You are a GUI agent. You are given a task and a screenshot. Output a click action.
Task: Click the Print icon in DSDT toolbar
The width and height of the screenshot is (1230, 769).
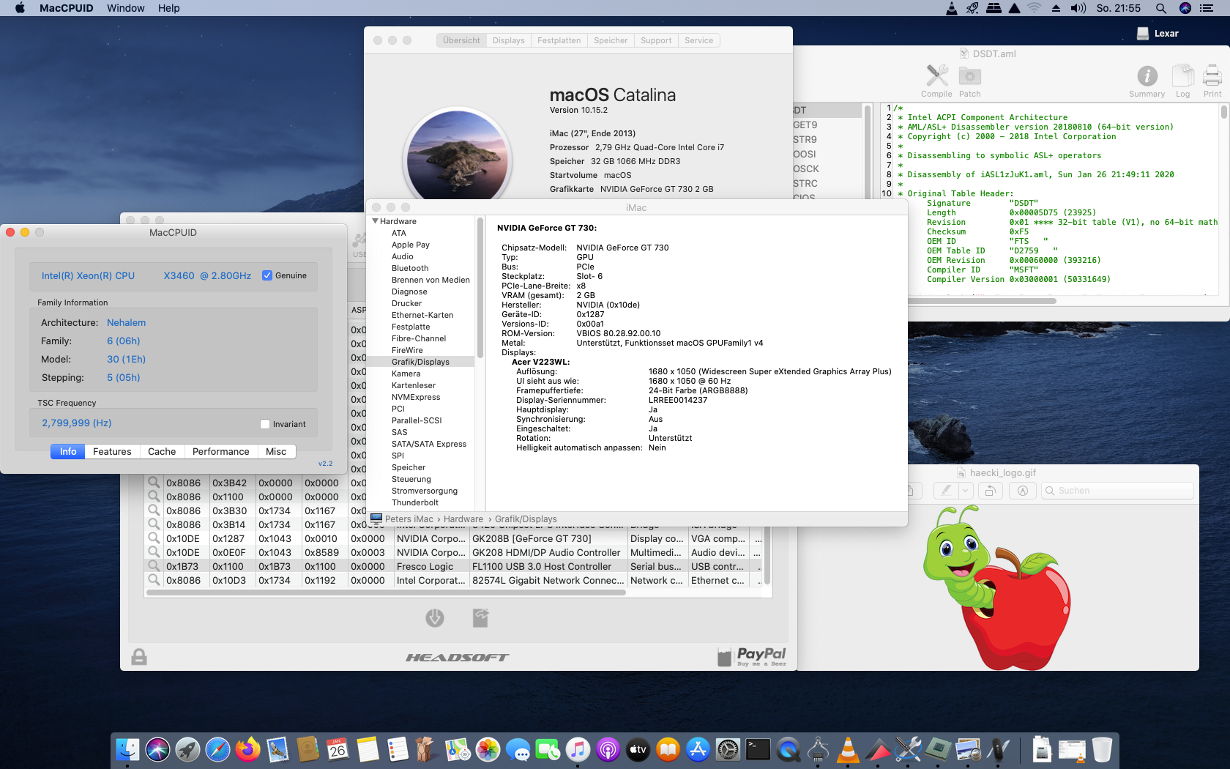1212,76
